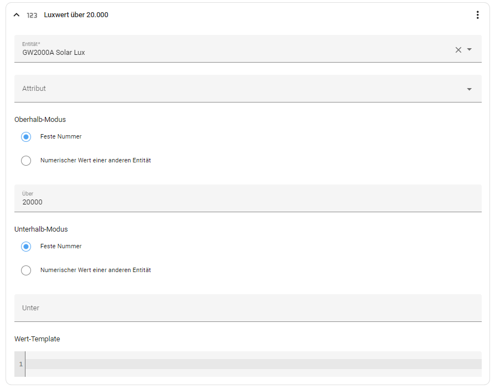Choose other entity value under Unterhalb-Modus
The height and width of the screenshot is (389, 495).
pyautogui.click(x=26, y=270)
